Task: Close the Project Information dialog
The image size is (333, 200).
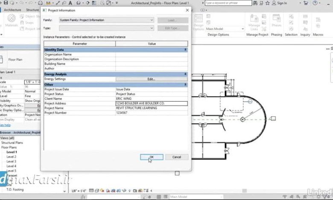Action: click(187, 10)
